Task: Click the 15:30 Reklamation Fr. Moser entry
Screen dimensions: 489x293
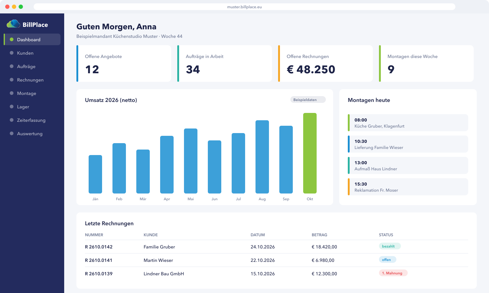Action: [x=408, y=187]
